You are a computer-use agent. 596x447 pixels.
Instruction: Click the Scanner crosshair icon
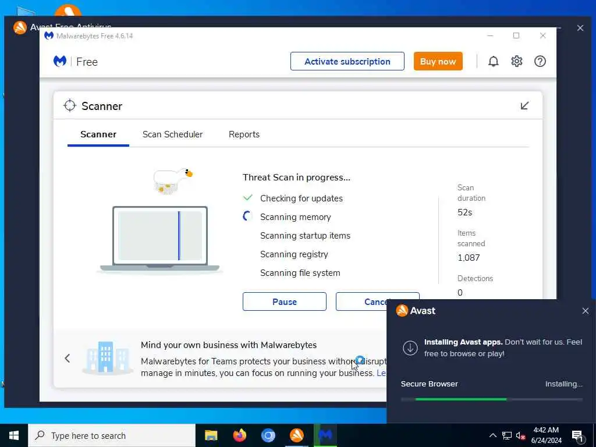[70, 106]
